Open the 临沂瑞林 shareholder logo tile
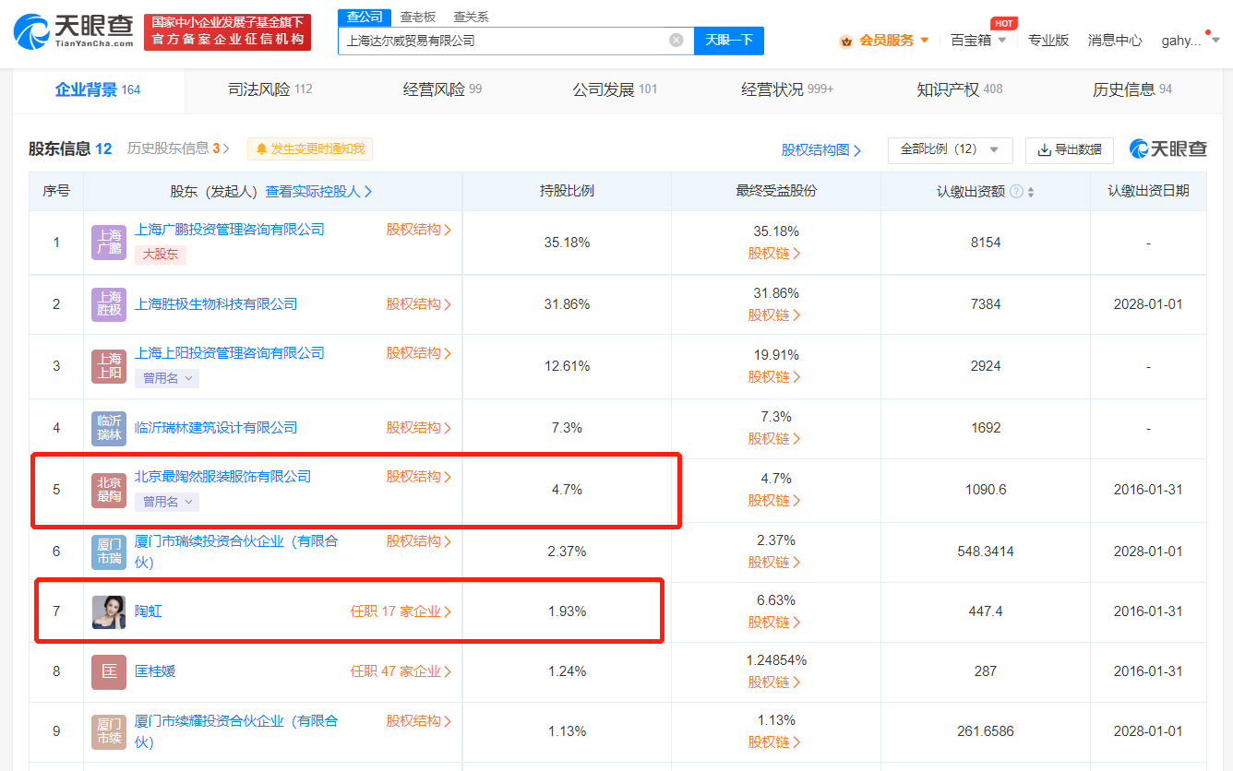This screenshot has width=1233, height=771. point(109,427)
